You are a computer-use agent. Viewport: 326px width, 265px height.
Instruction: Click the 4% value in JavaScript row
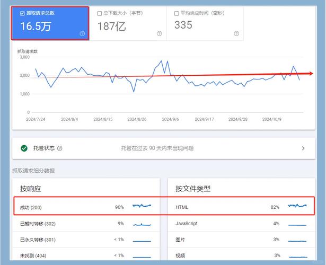pos(276,224)
